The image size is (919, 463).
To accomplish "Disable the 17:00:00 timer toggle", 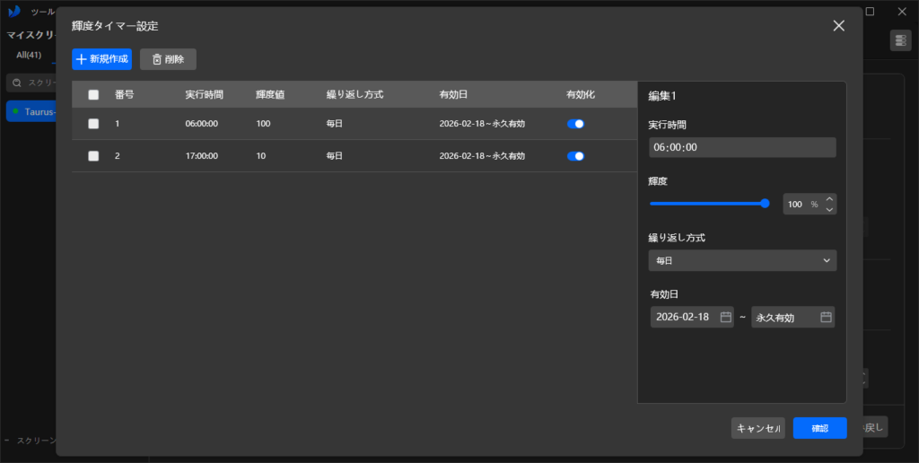I will [575, 156].
